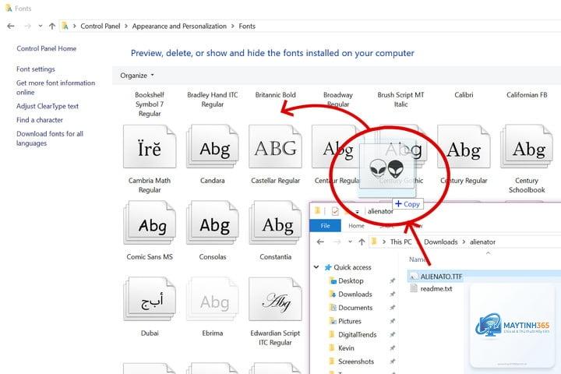561x374 pixels.
Task: Open Font settings
Action: click(36, 69)
